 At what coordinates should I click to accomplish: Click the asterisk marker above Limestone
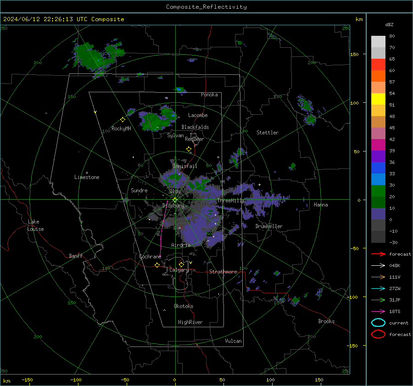(87, 173)
